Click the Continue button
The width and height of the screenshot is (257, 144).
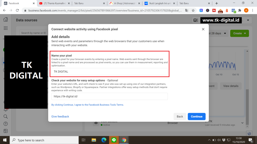click(x=197, y=116)
